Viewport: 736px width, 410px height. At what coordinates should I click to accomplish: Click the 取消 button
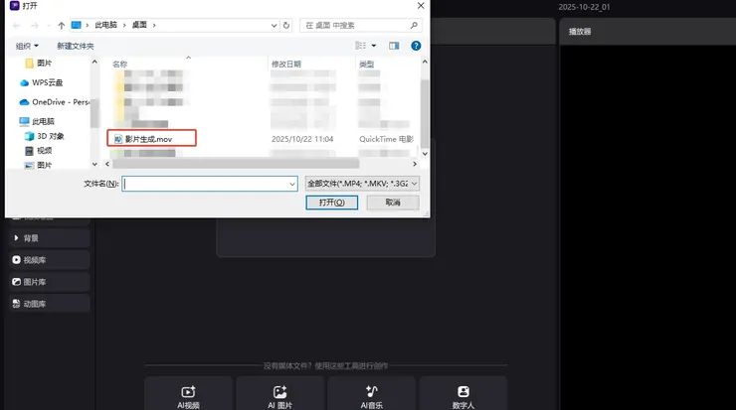tap(393, 203)
